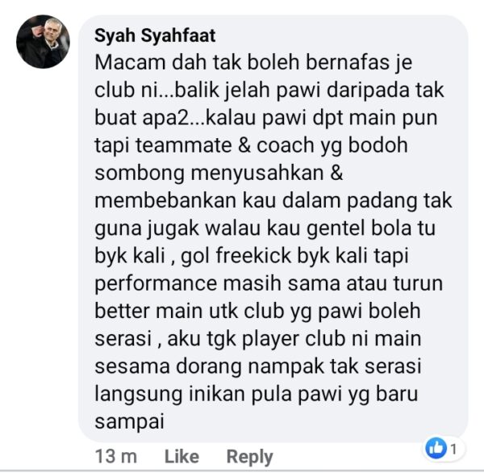
Task: Reply to Syah Syahfaat's comment
Action: click(x=250, y=457)
